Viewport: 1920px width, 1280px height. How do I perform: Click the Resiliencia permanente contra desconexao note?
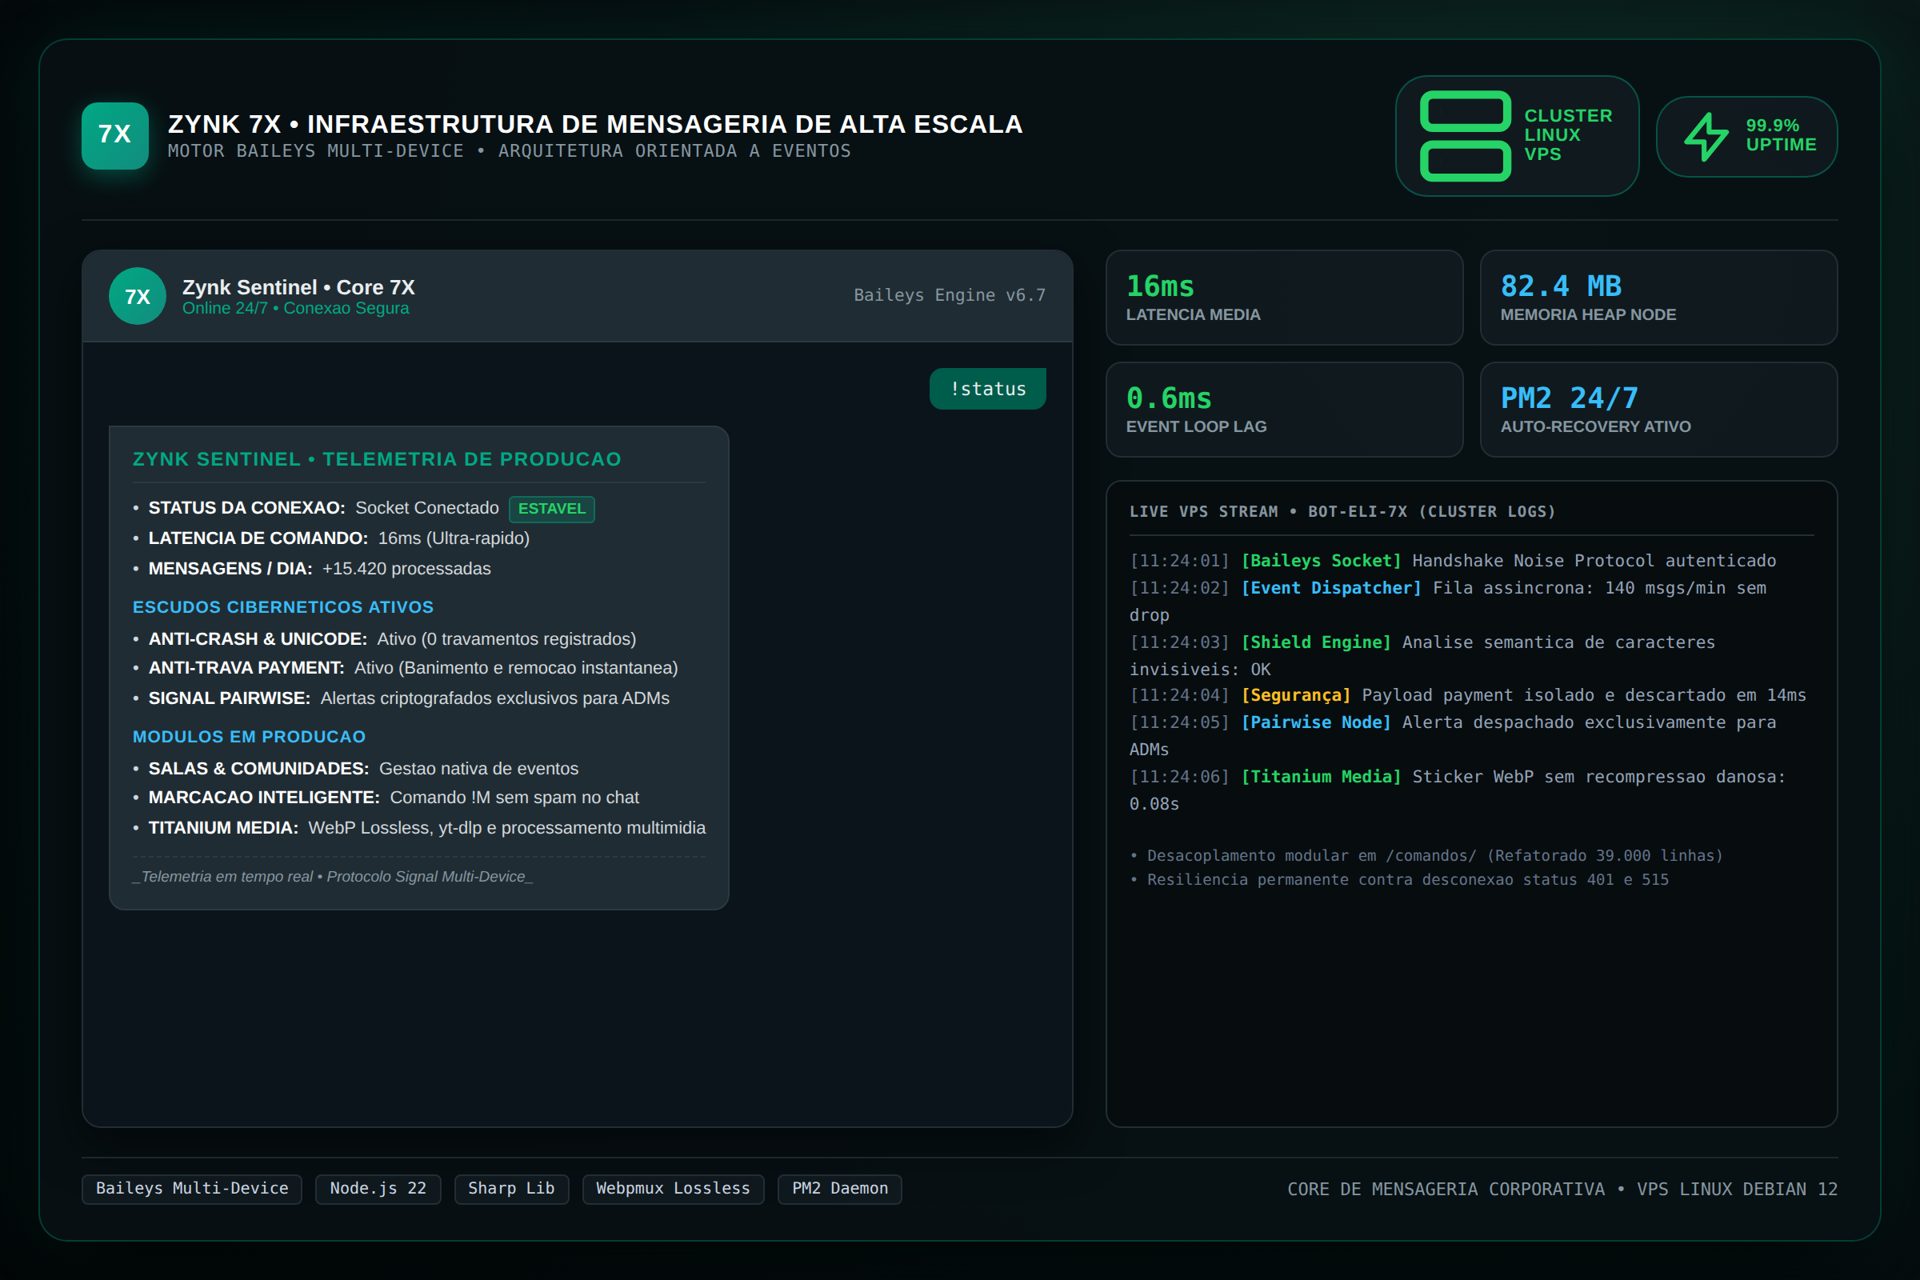point(1399,880)
